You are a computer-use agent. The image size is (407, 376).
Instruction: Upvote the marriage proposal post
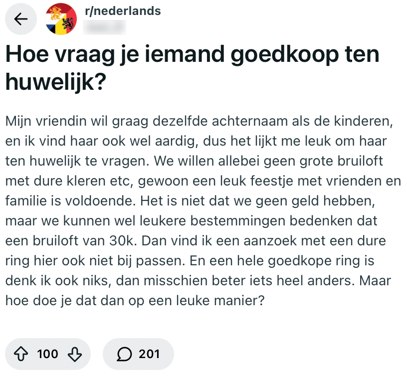click(x=21, y=354)
